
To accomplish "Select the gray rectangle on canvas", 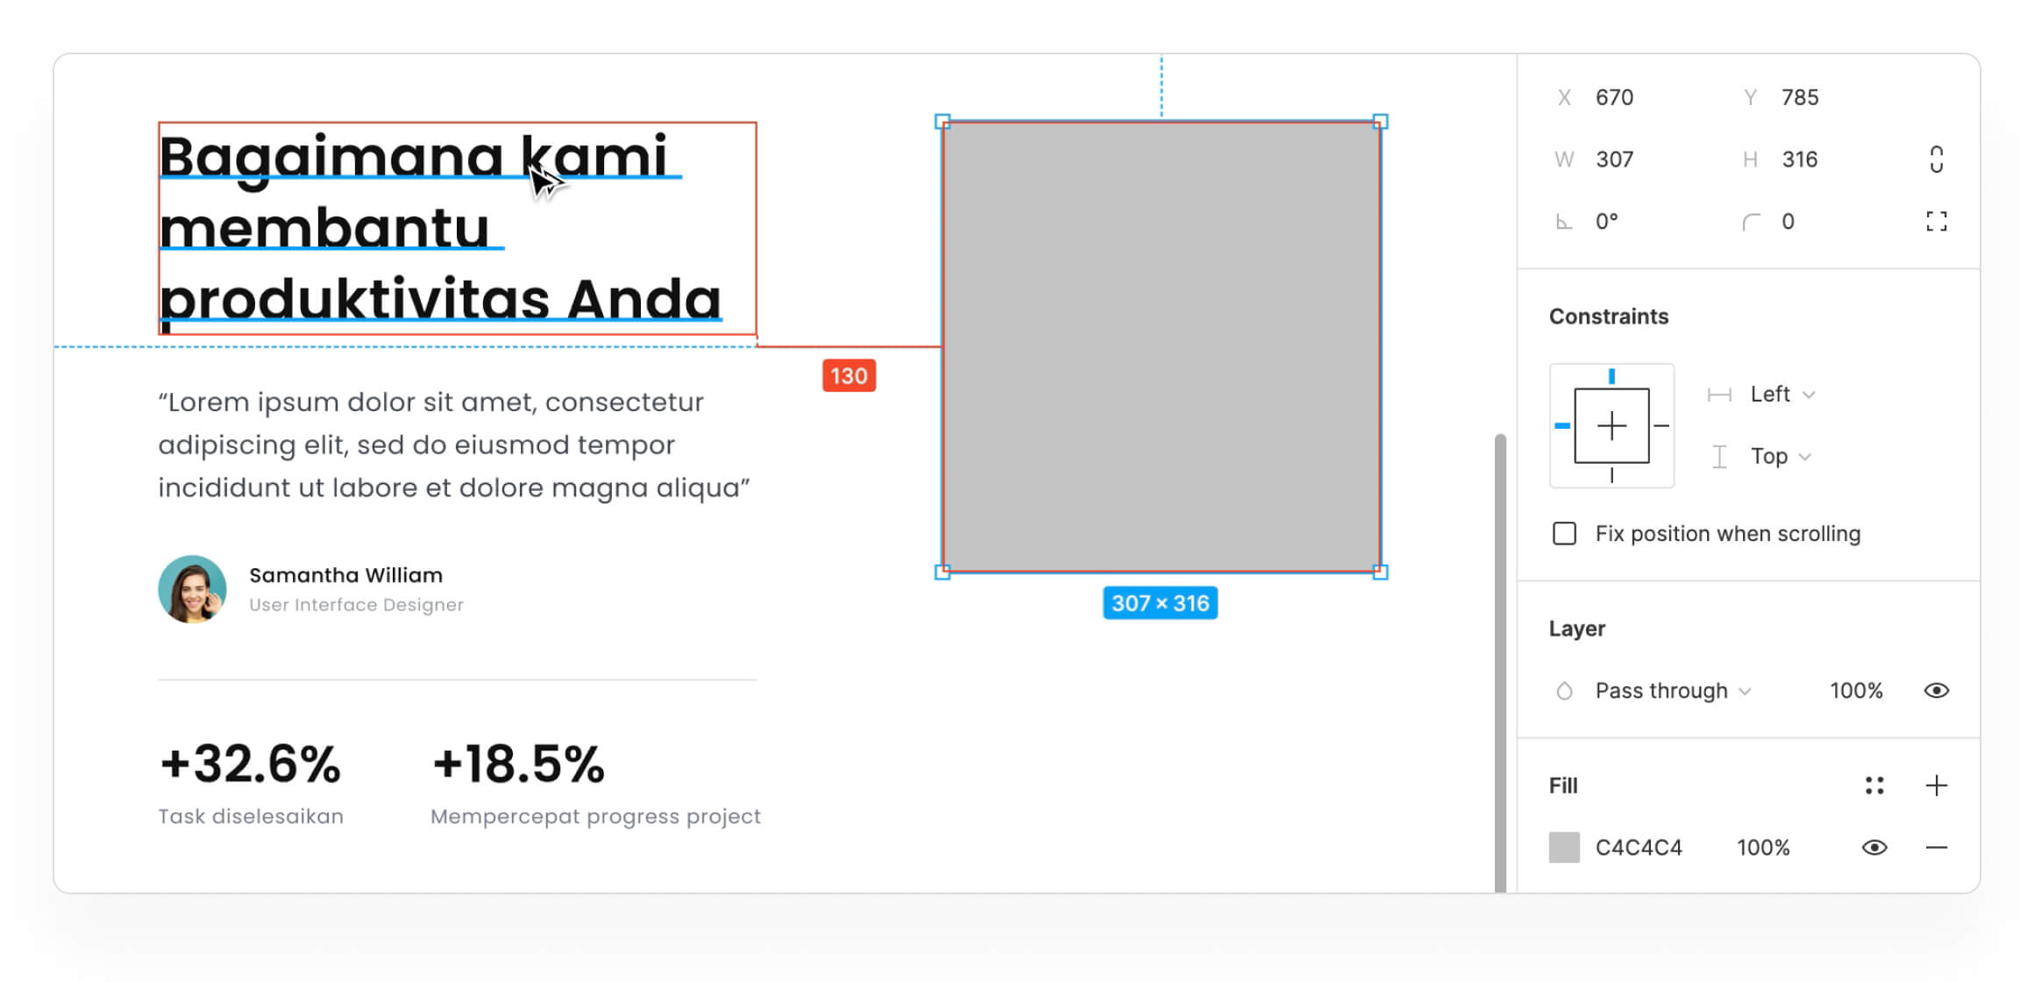I will pos(1161,347).
